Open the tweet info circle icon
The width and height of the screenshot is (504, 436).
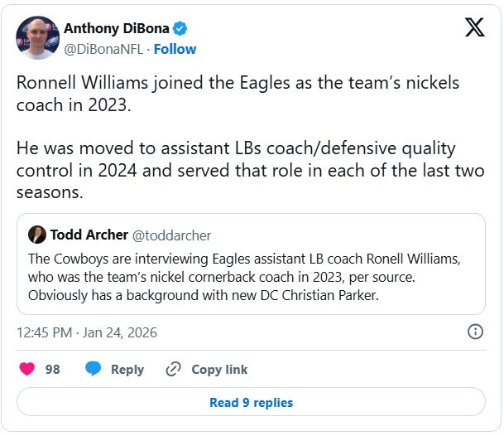[x=476, y=332]
